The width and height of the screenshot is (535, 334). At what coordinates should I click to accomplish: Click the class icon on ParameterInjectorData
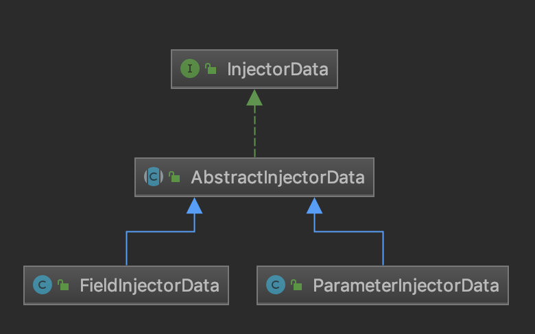pyautogui.click(x=275, y=285)
